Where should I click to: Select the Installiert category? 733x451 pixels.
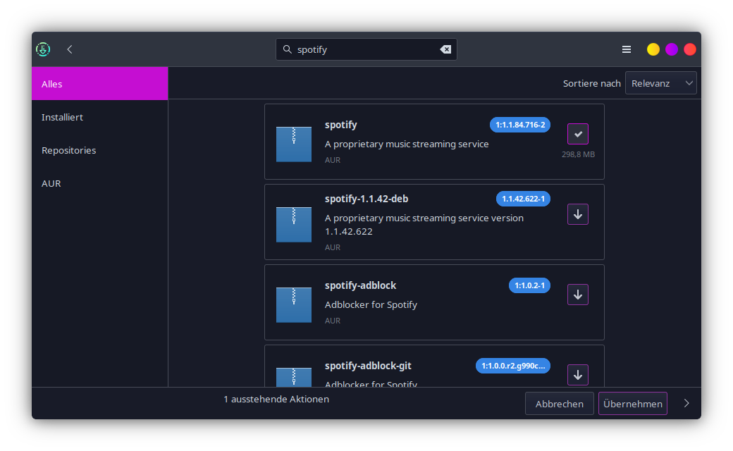coord(99,117)
